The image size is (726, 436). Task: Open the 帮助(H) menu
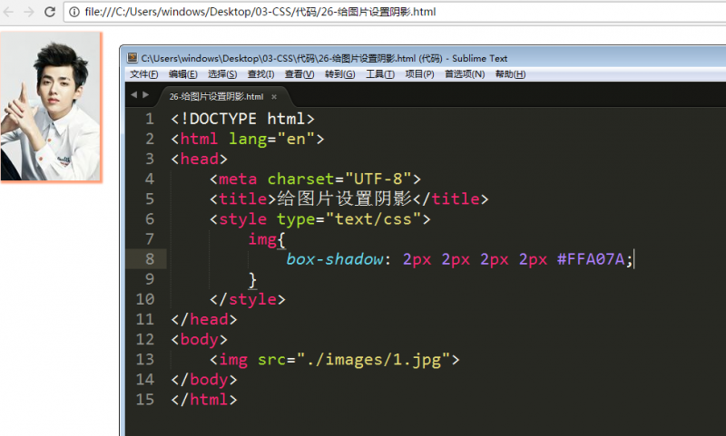(510, 74)
